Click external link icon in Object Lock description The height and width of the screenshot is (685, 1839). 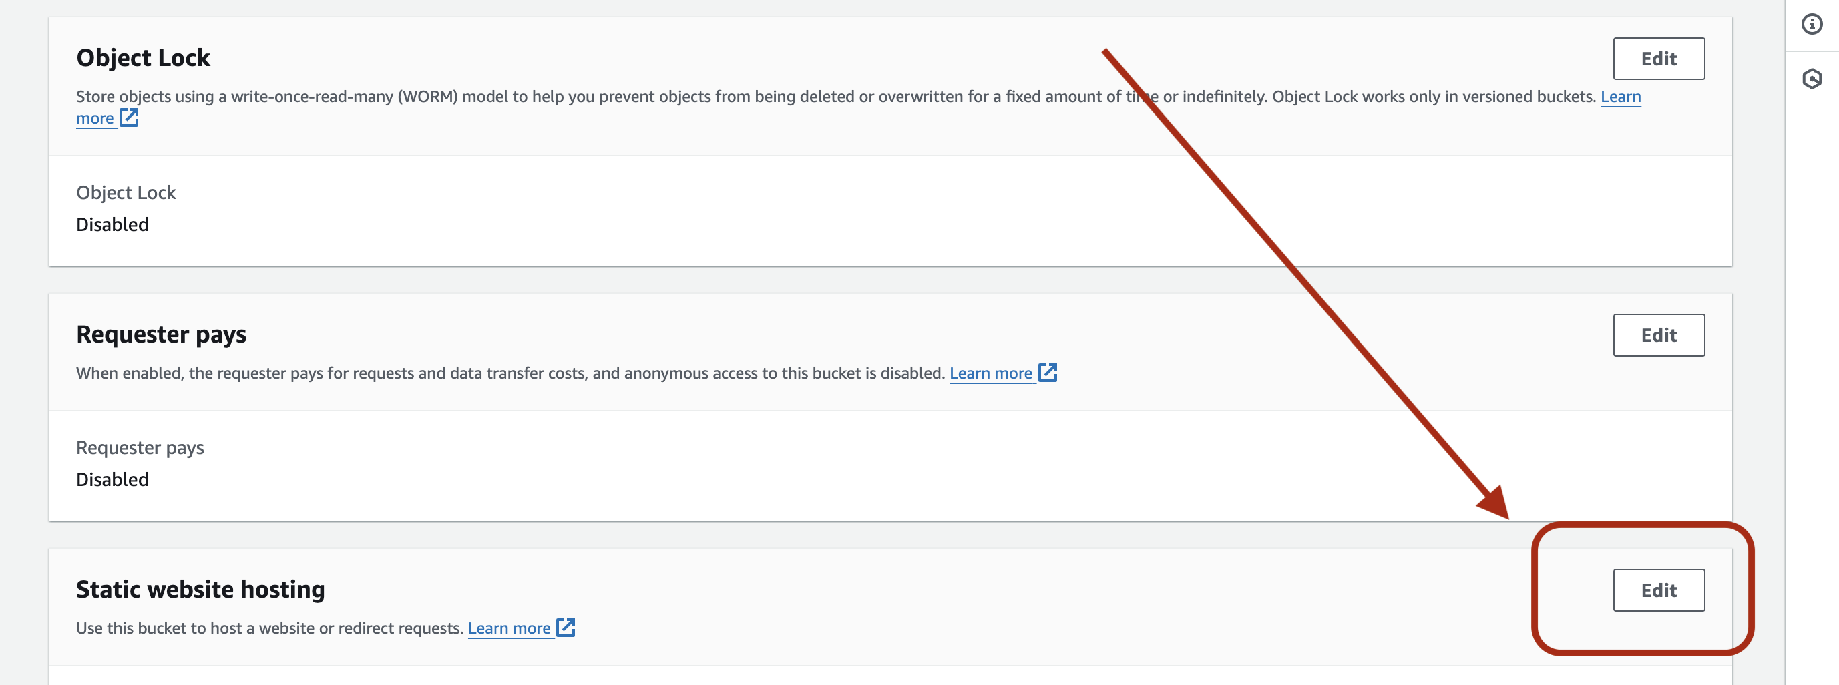tap(130, 118)
